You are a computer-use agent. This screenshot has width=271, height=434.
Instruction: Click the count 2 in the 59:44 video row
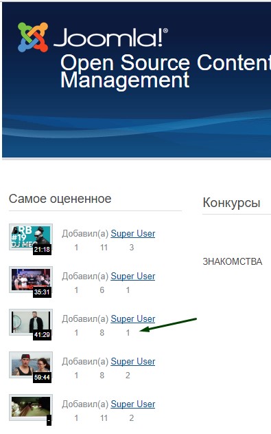click(128, 376)
